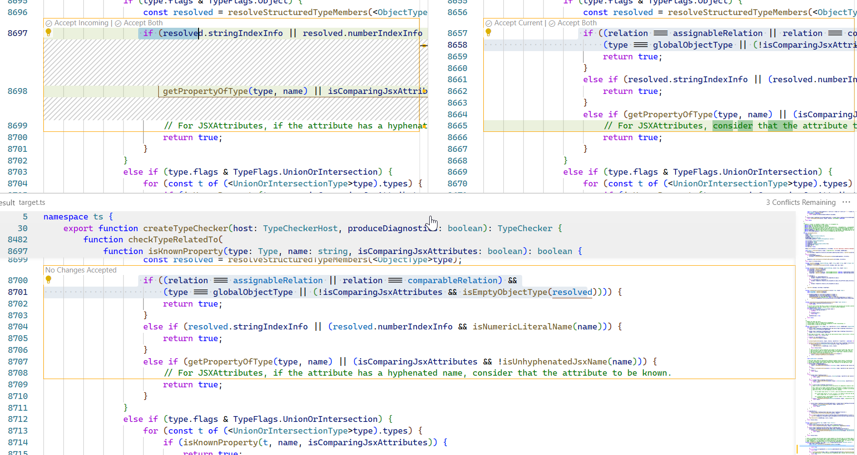Image resolution: width=857 pixels, height=455 pixels.
Task: Open the ellipsis actions beside "3 Conflicts Remaining"
Action: tap(846, 202)
